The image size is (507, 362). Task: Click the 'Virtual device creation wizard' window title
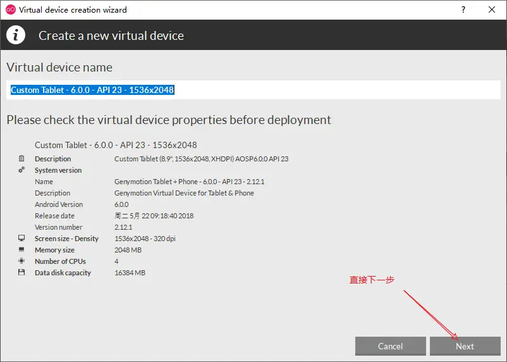73,9
